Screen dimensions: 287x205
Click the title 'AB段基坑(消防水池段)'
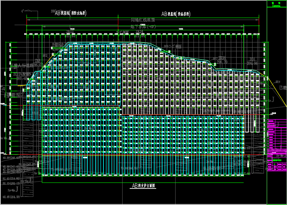point(71,13)
